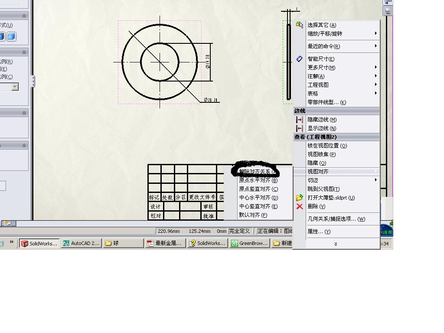Open 几何关系/捕捉选项... (W)
The height and width of the screenshot is (333, 444).
coord(336,219)
